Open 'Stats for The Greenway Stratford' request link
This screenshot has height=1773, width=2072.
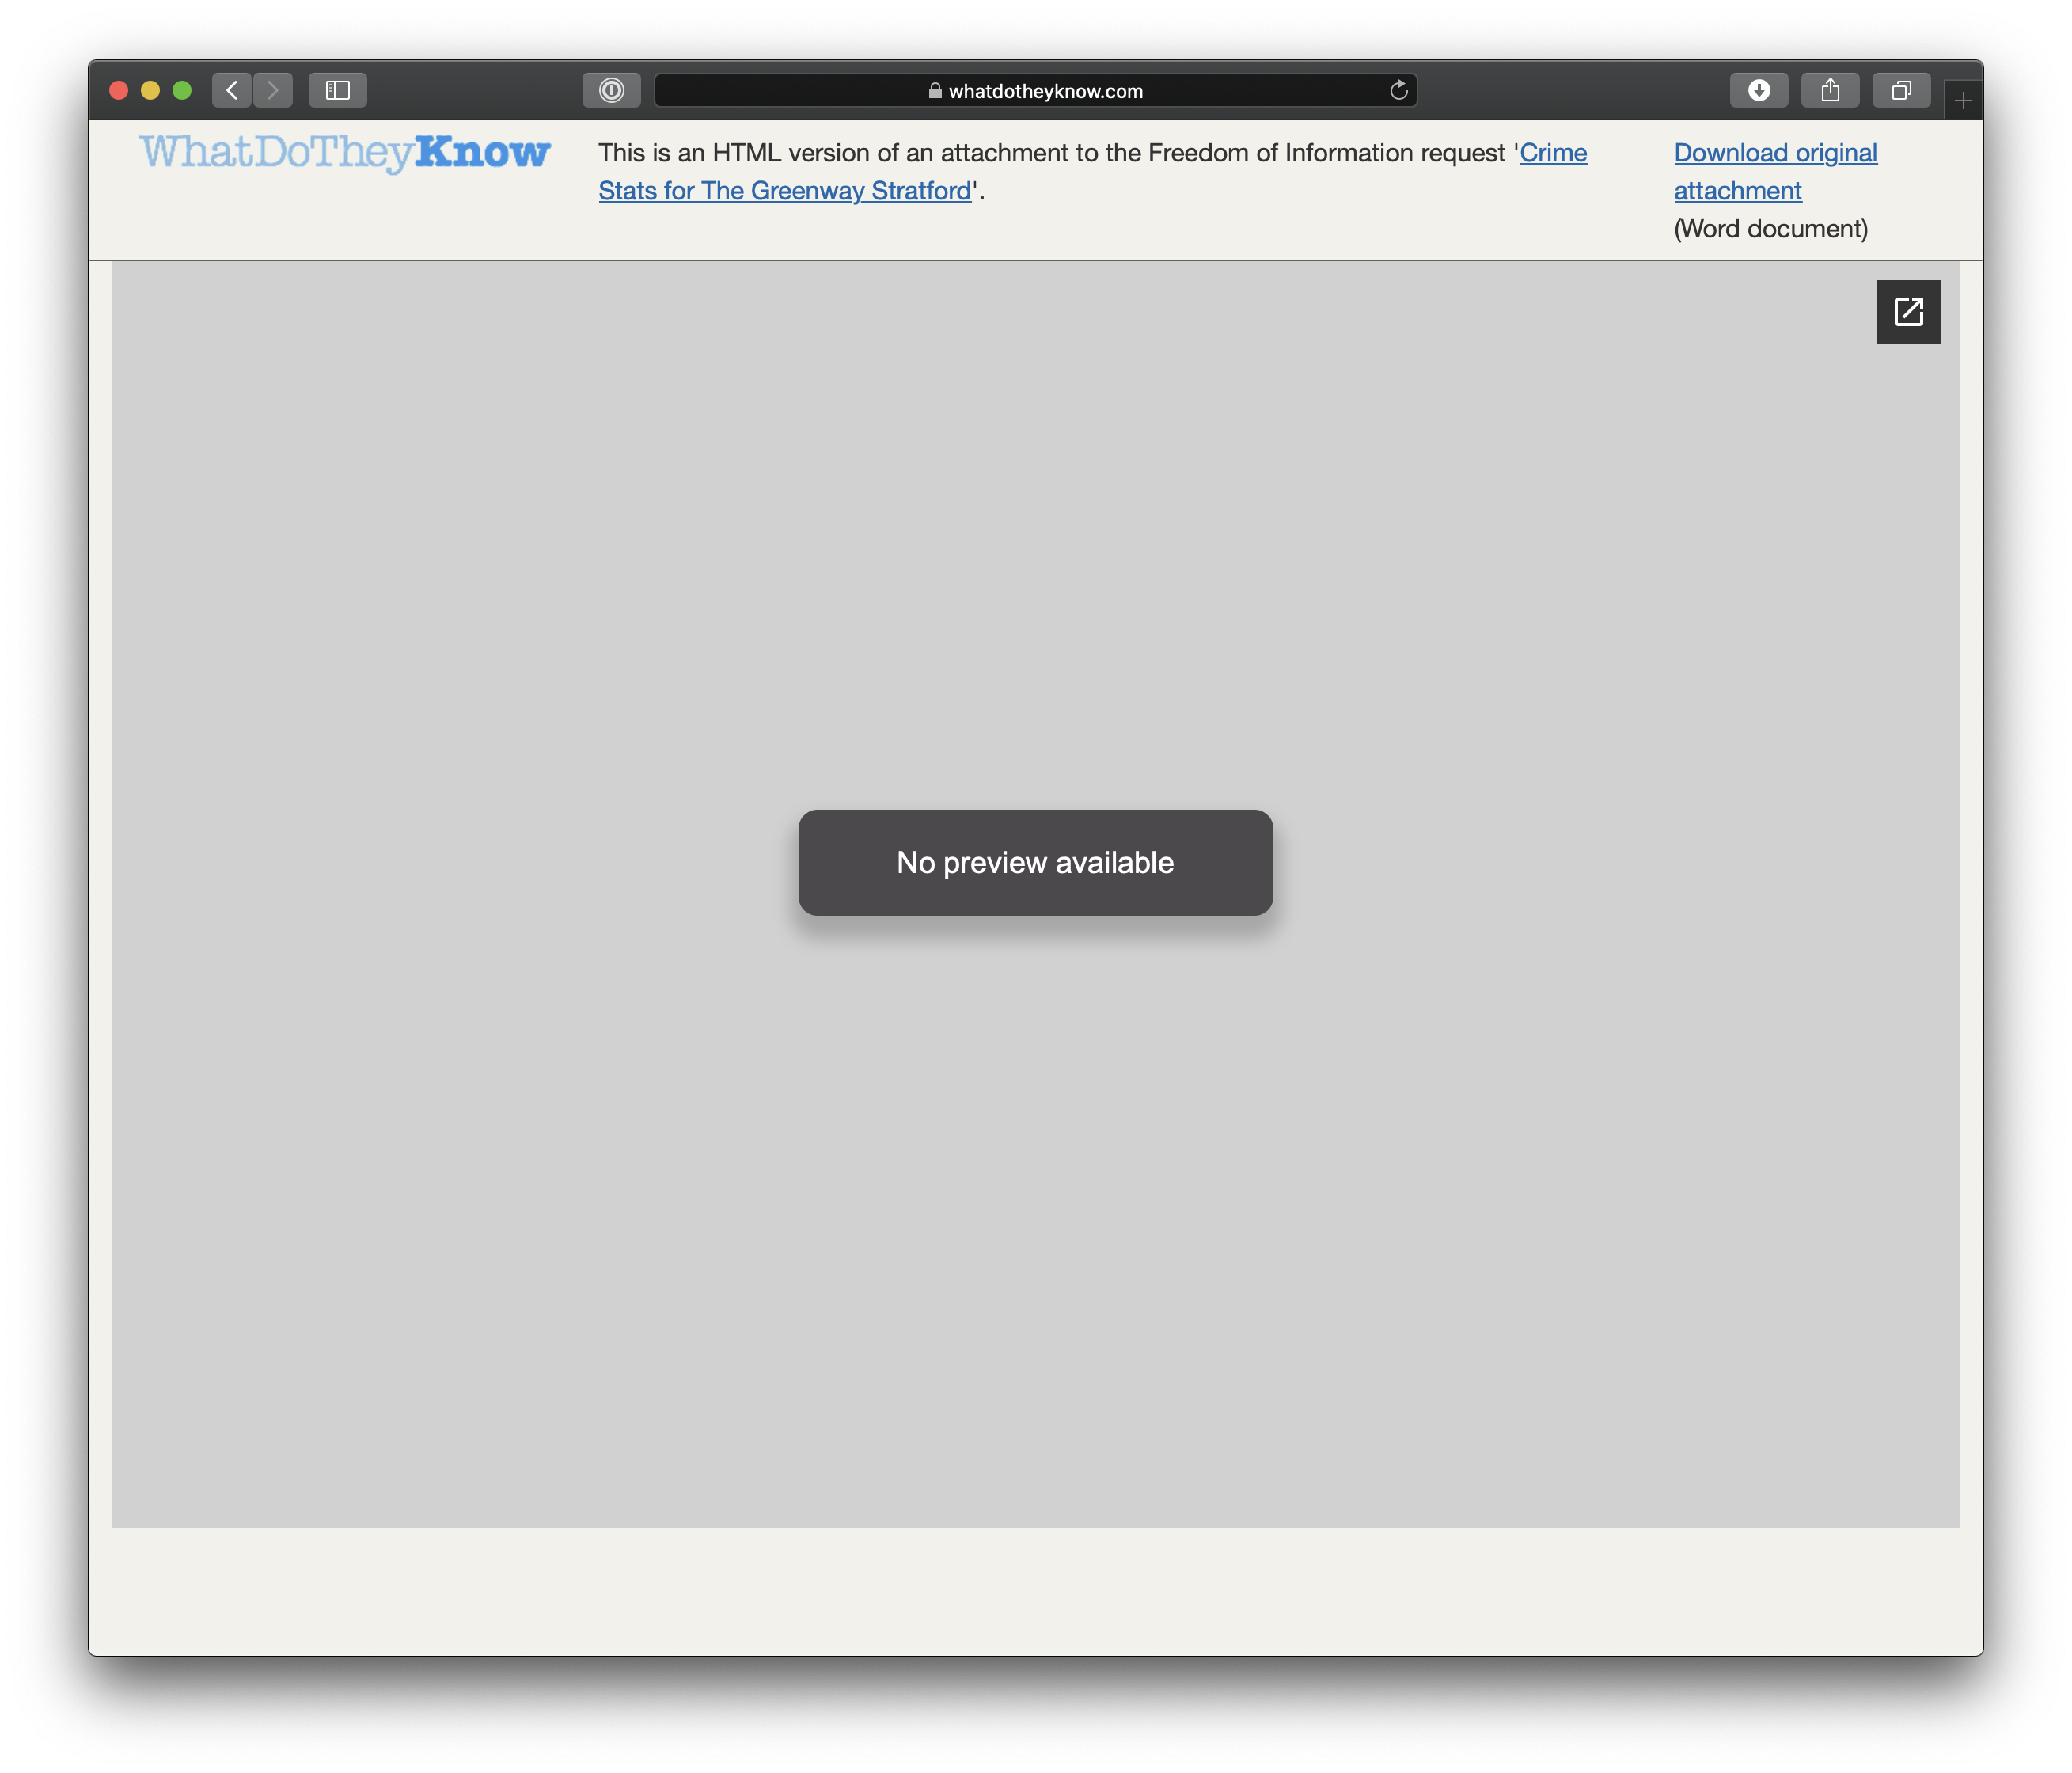coord(784,191)
